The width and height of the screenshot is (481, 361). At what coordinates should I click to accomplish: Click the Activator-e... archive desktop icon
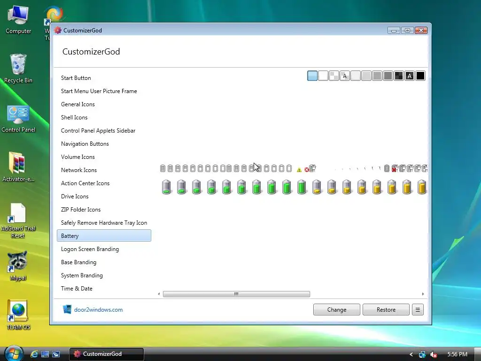(x=18, y=167)
